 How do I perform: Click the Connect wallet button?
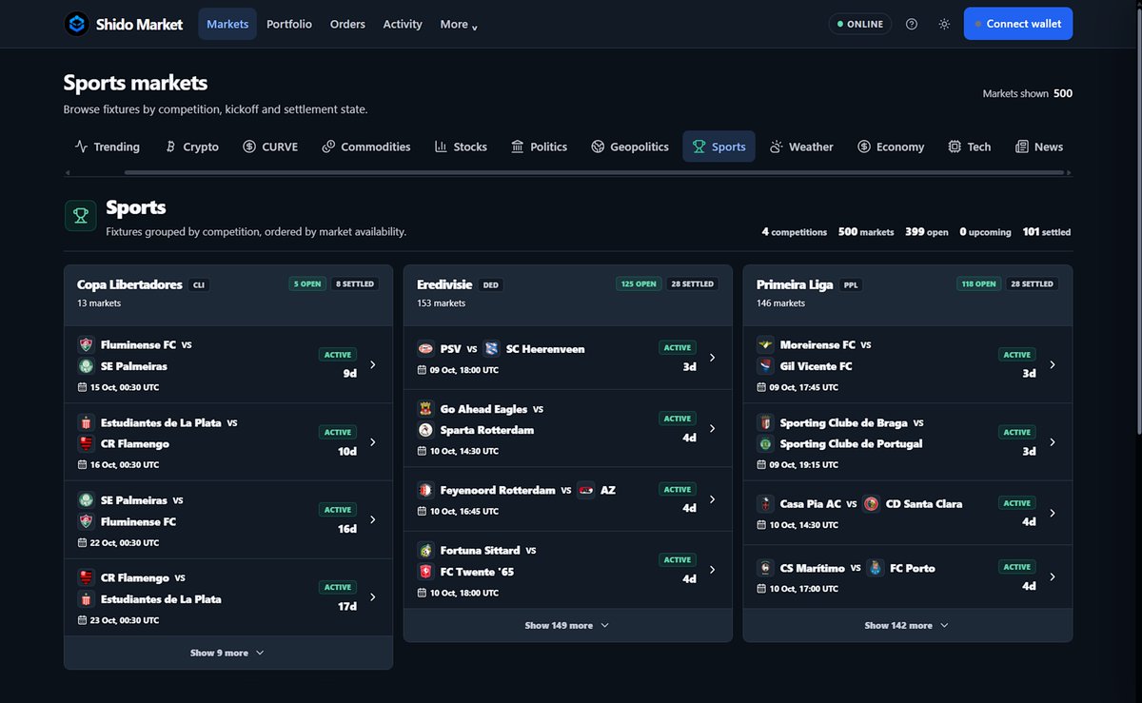click(1017, 24)
